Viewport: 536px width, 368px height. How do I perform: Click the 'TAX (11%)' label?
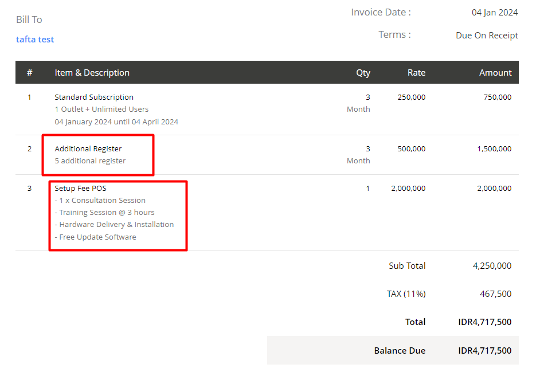tap(406, 294)
